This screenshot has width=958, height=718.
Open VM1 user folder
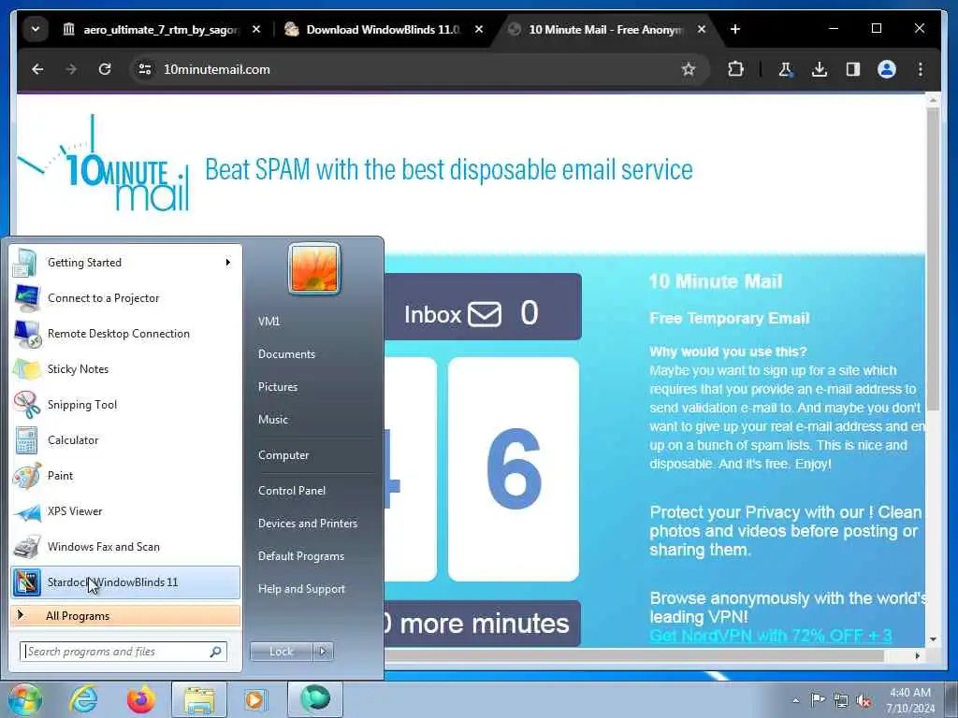269,322
